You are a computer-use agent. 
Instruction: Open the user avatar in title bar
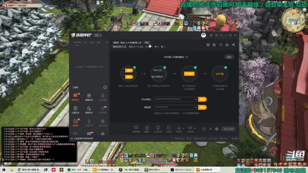point(204,35)
